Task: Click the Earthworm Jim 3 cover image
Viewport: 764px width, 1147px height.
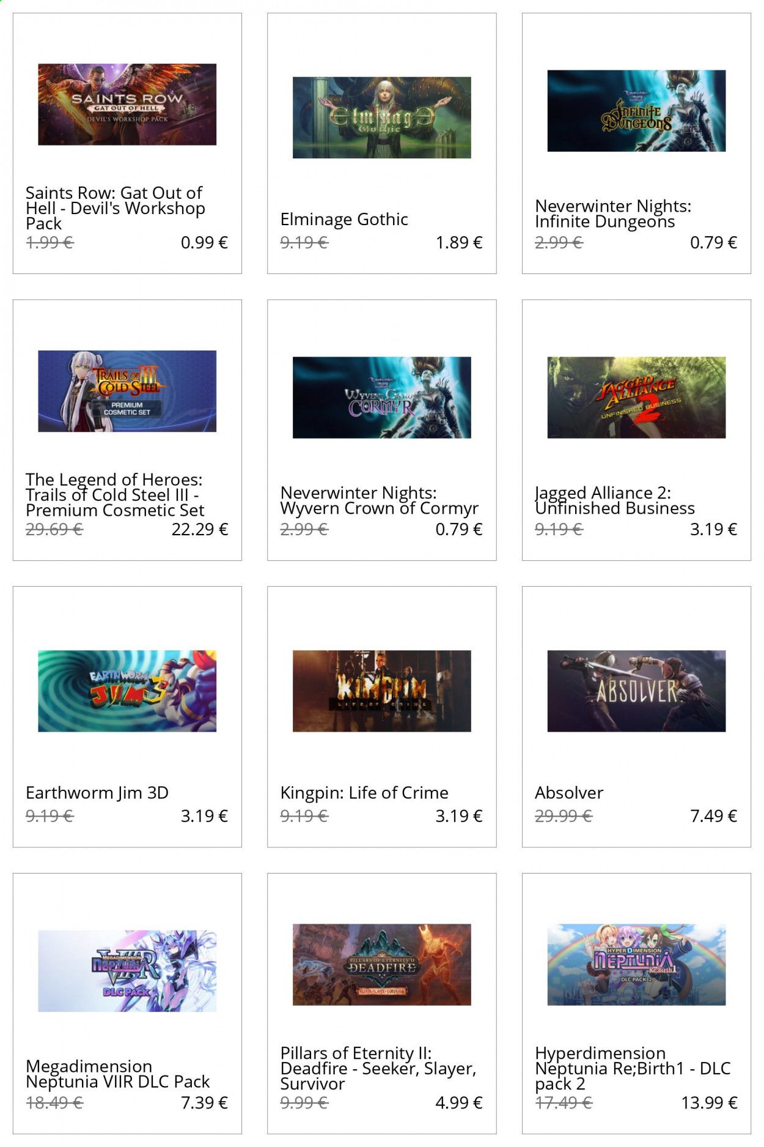Action: coord(127,691)
